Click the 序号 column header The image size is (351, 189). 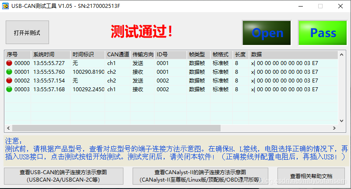click(18, 55)
